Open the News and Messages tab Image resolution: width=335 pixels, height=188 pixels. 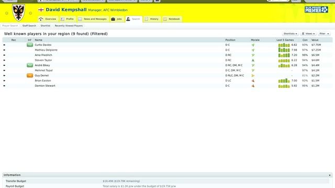pos(93,19)
